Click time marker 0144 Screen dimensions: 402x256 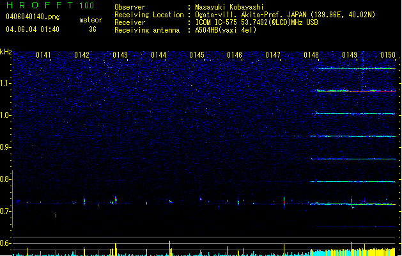[x=158, y=55]
